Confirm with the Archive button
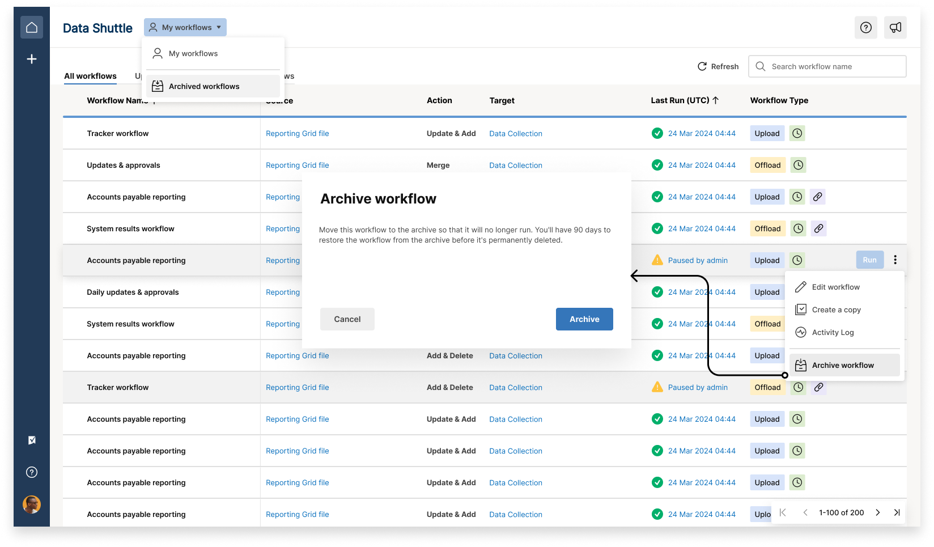This screenshot has height=547, width=934. point(584,319)
